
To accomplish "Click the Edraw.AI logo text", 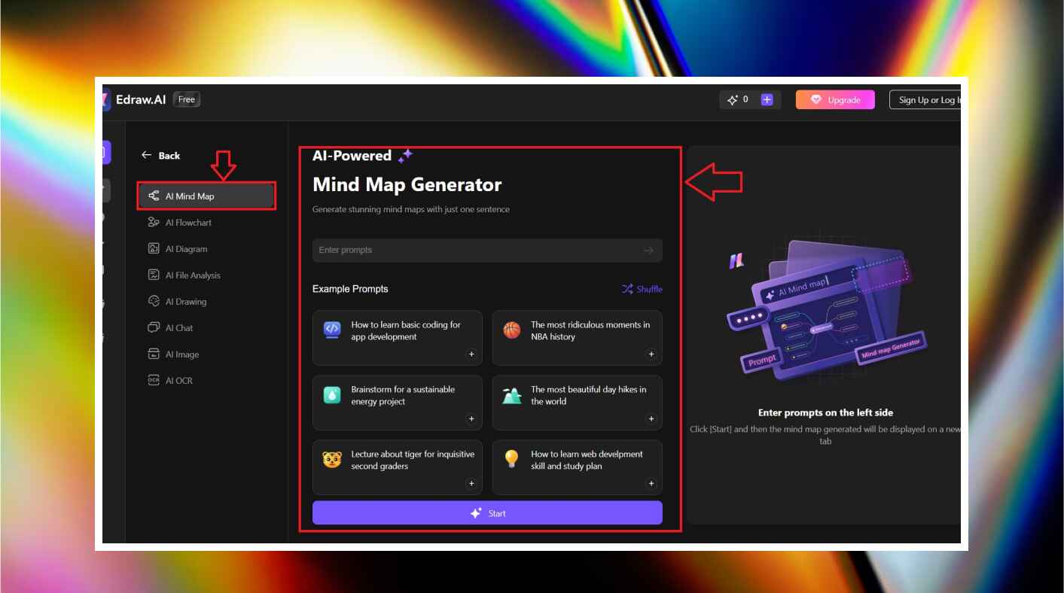I will tap(141, 99).
